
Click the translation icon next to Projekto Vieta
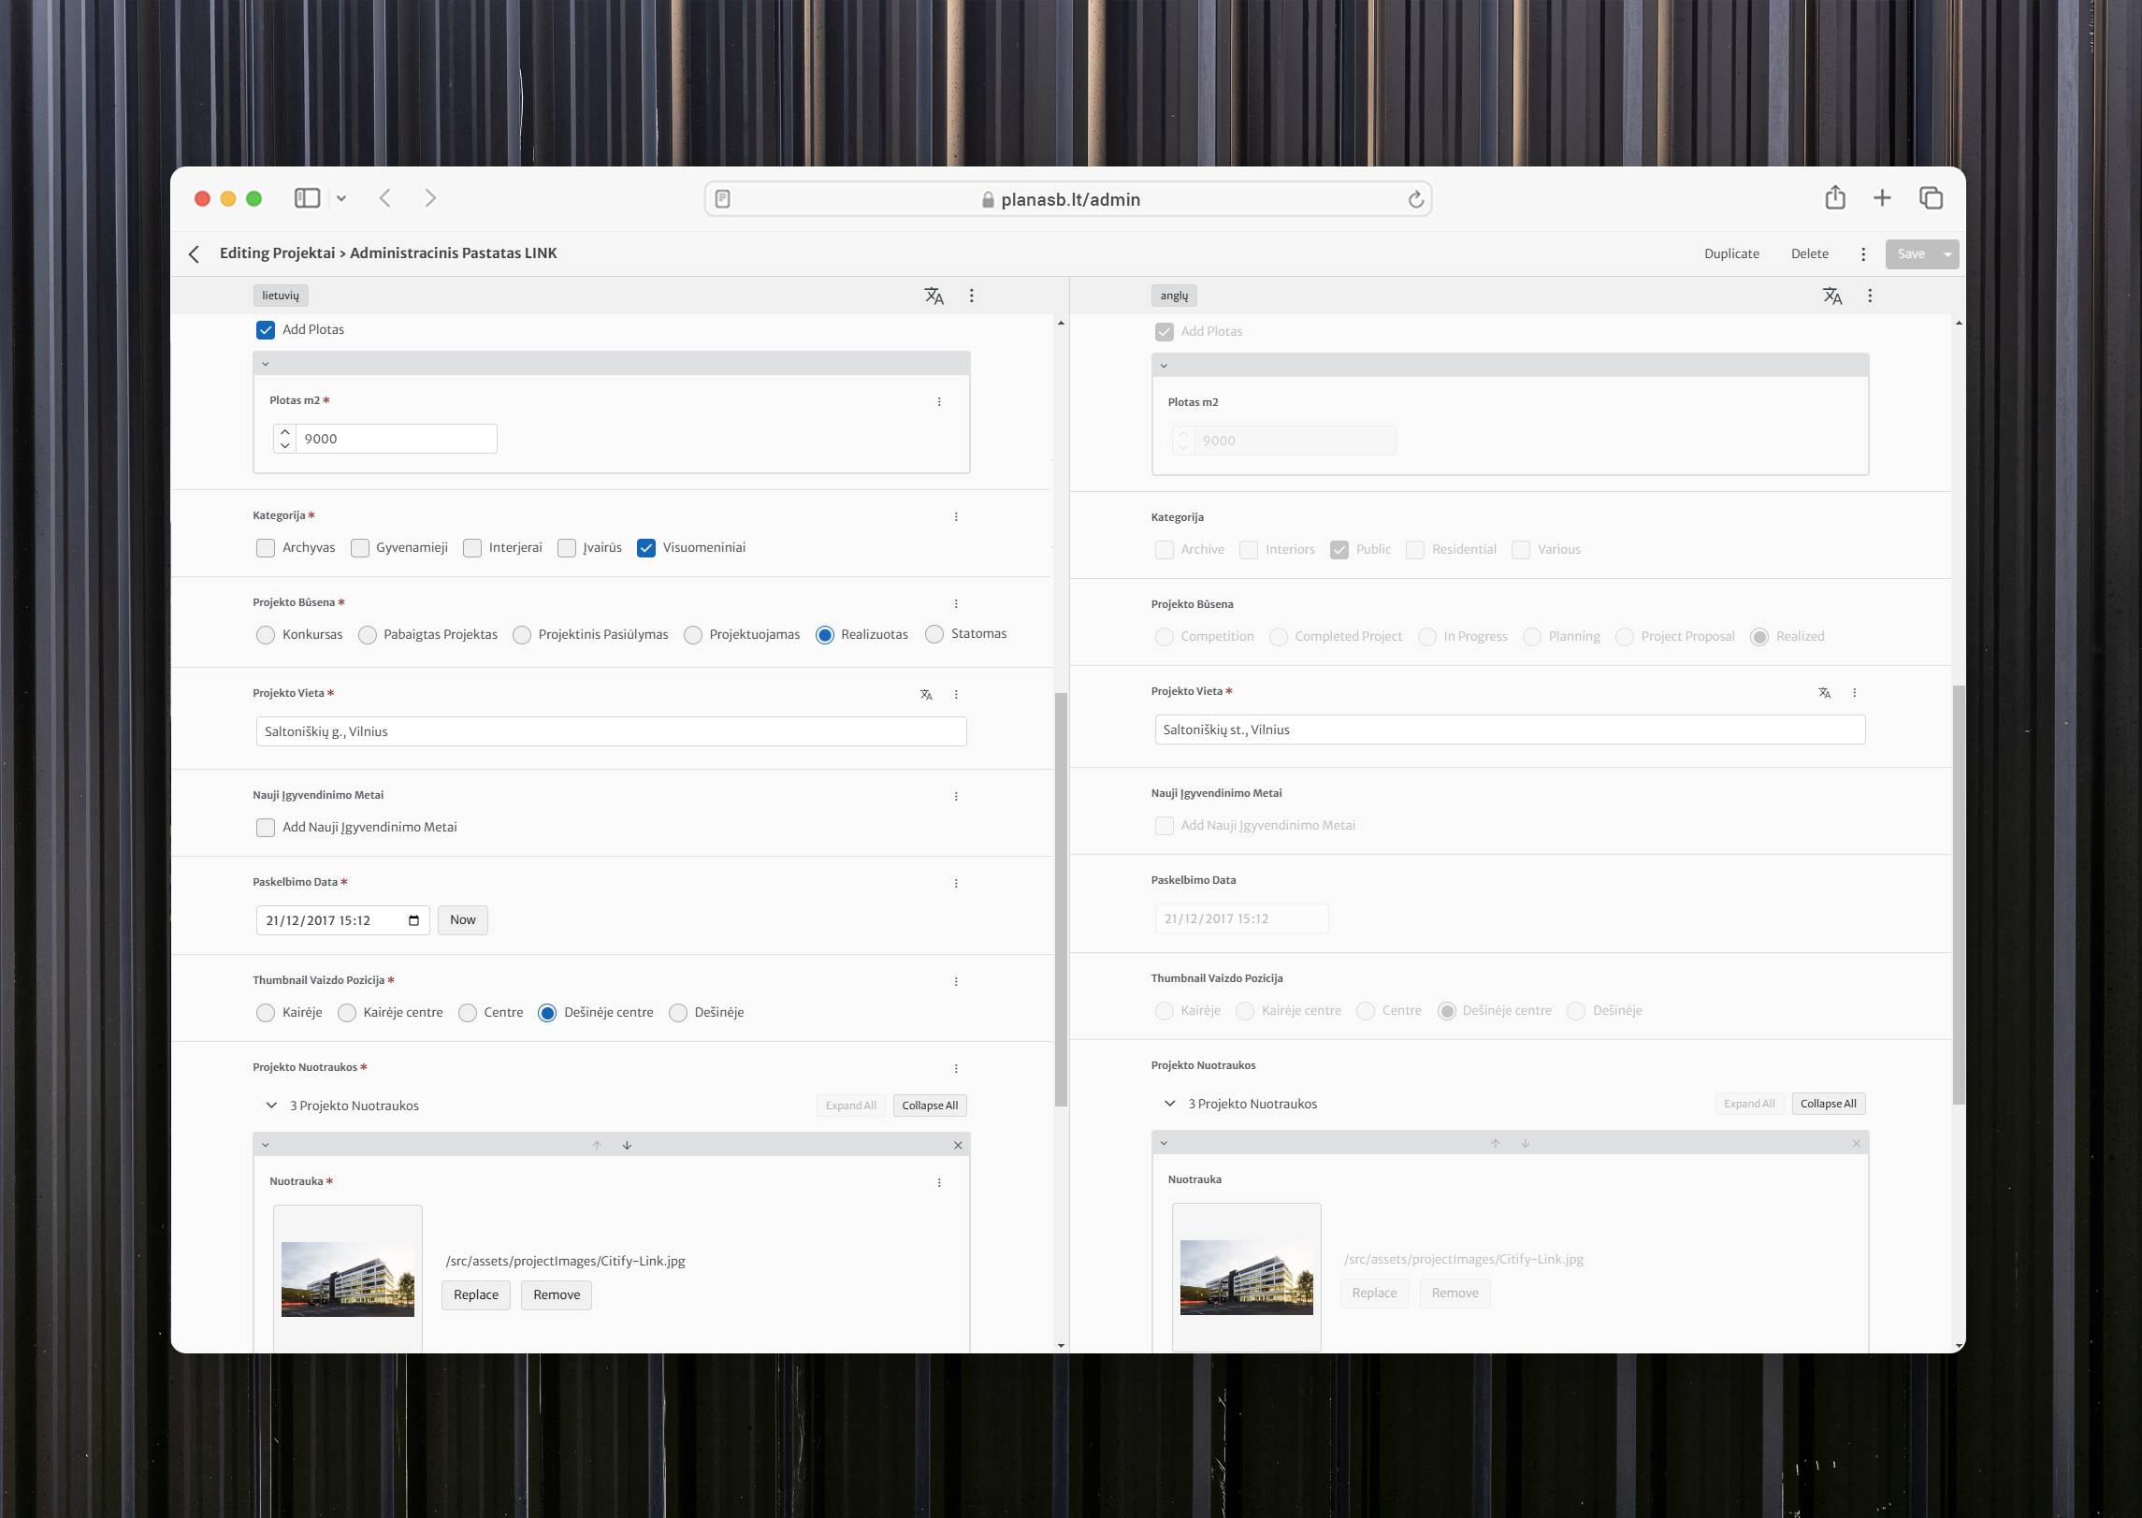pyautogui.click(x=925, y=694)
